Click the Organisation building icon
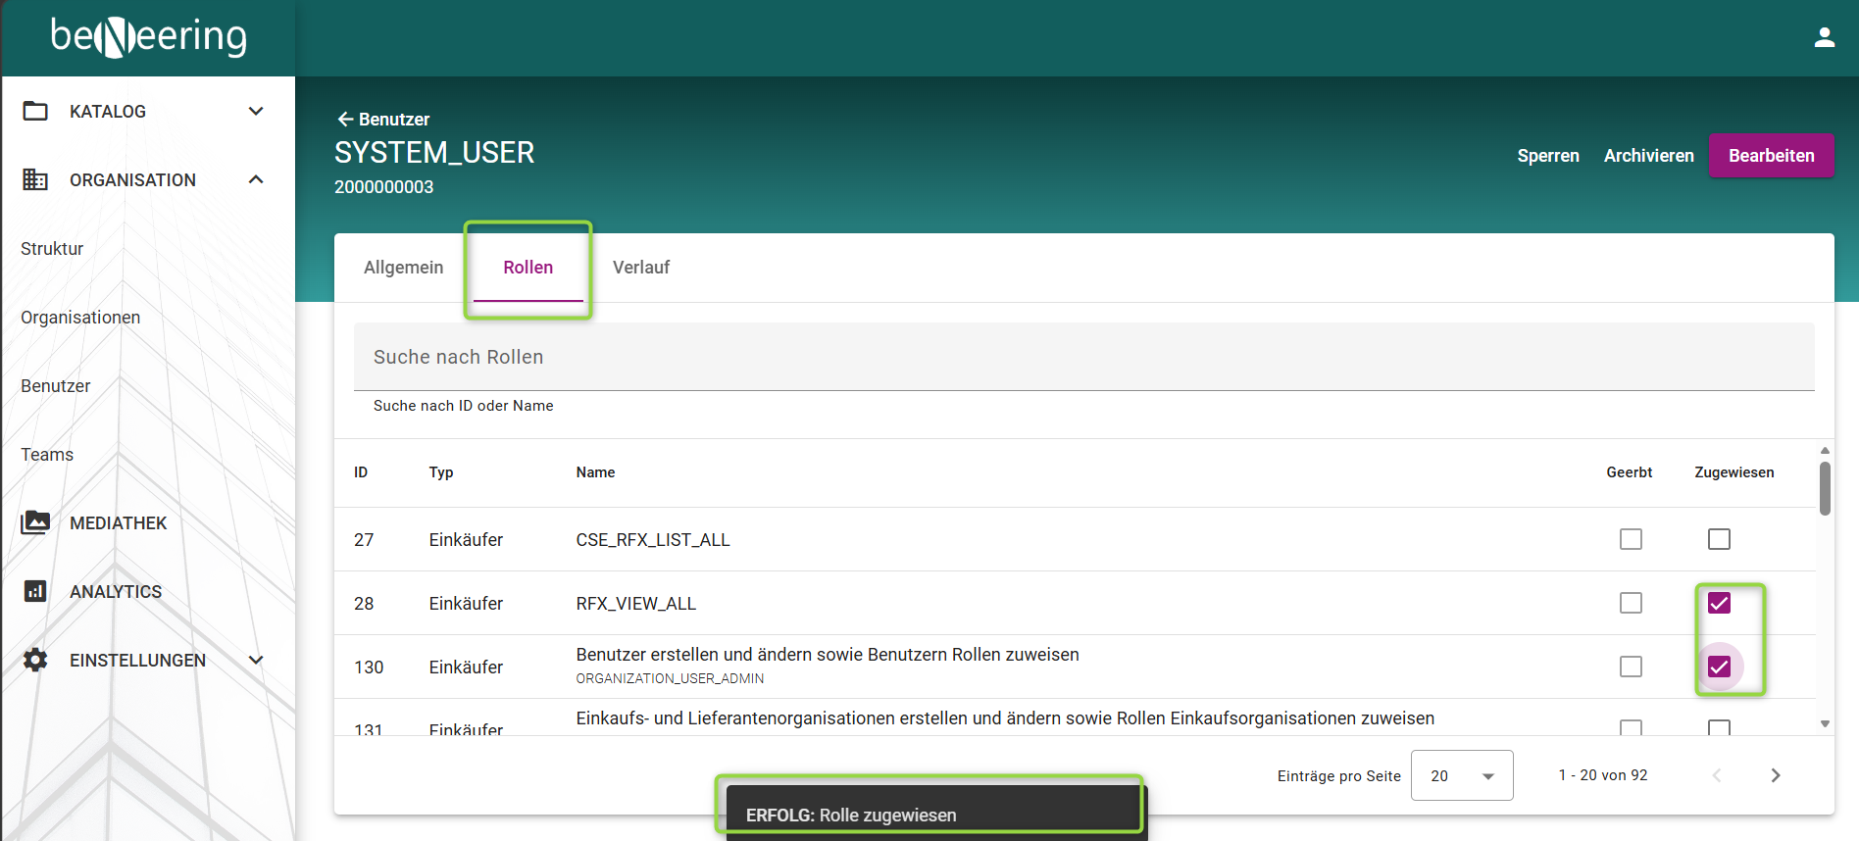This screenshot has width=1859, height=841. pyautogui.click(x=35, y=179)
